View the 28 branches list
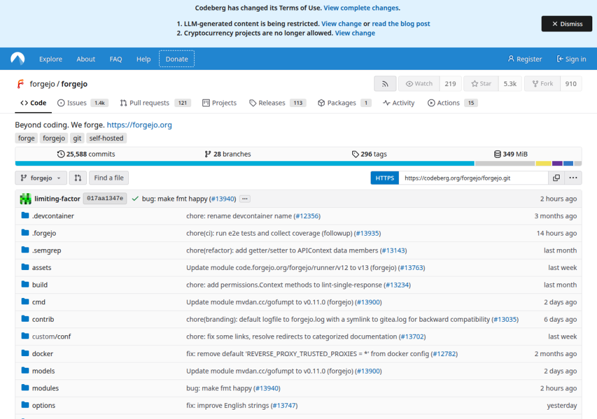 (x=228, y=154)
